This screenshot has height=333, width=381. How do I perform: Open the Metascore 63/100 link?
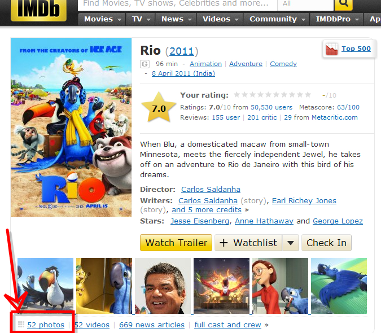(348, 107)
